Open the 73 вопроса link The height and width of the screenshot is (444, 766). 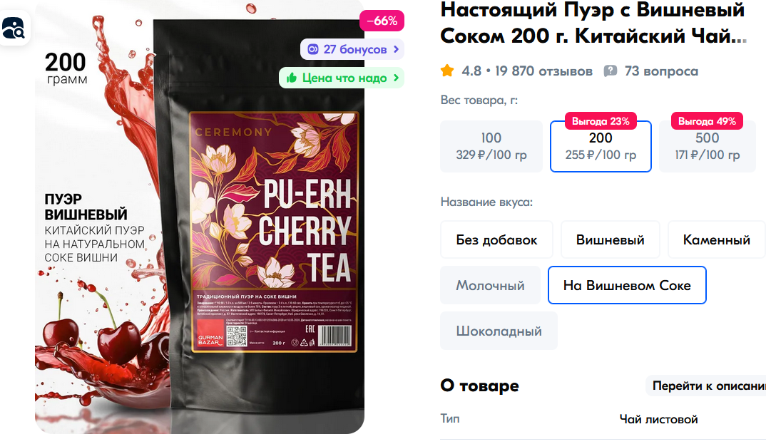point(661,71)
